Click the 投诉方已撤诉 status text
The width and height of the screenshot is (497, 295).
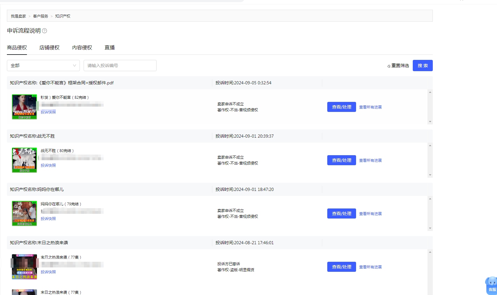[229, 264]
